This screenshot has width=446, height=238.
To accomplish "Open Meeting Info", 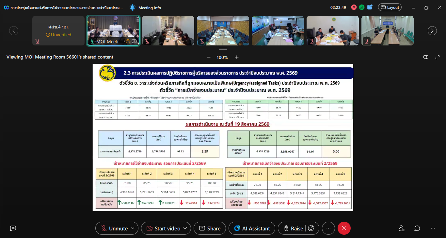I will pyautogui.click(x=145, y=8).
